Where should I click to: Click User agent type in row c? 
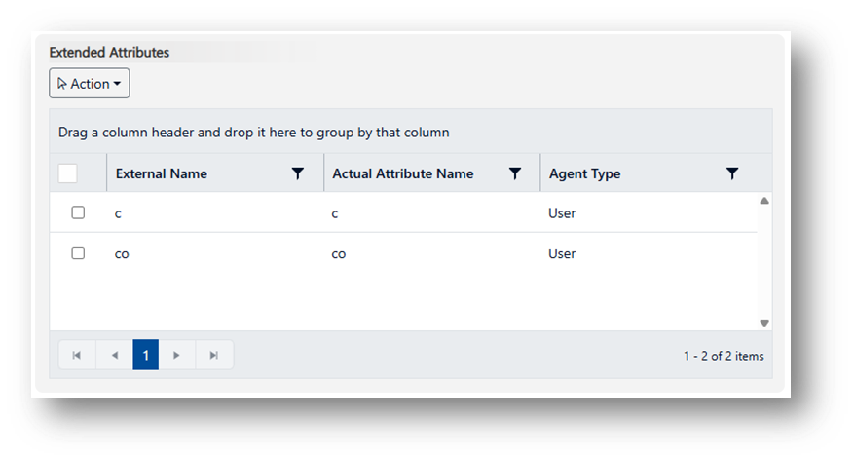pyautogui.click(x=562, y=213)
